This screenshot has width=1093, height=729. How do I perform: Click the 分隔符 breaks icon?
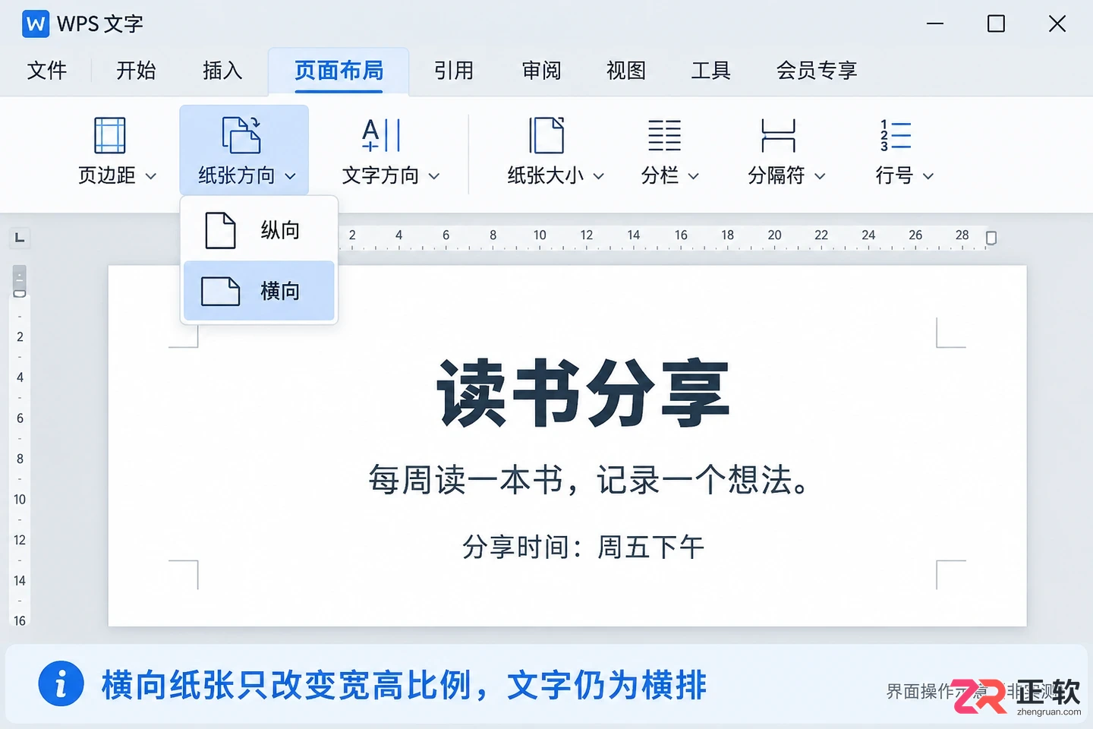[778, 135]
